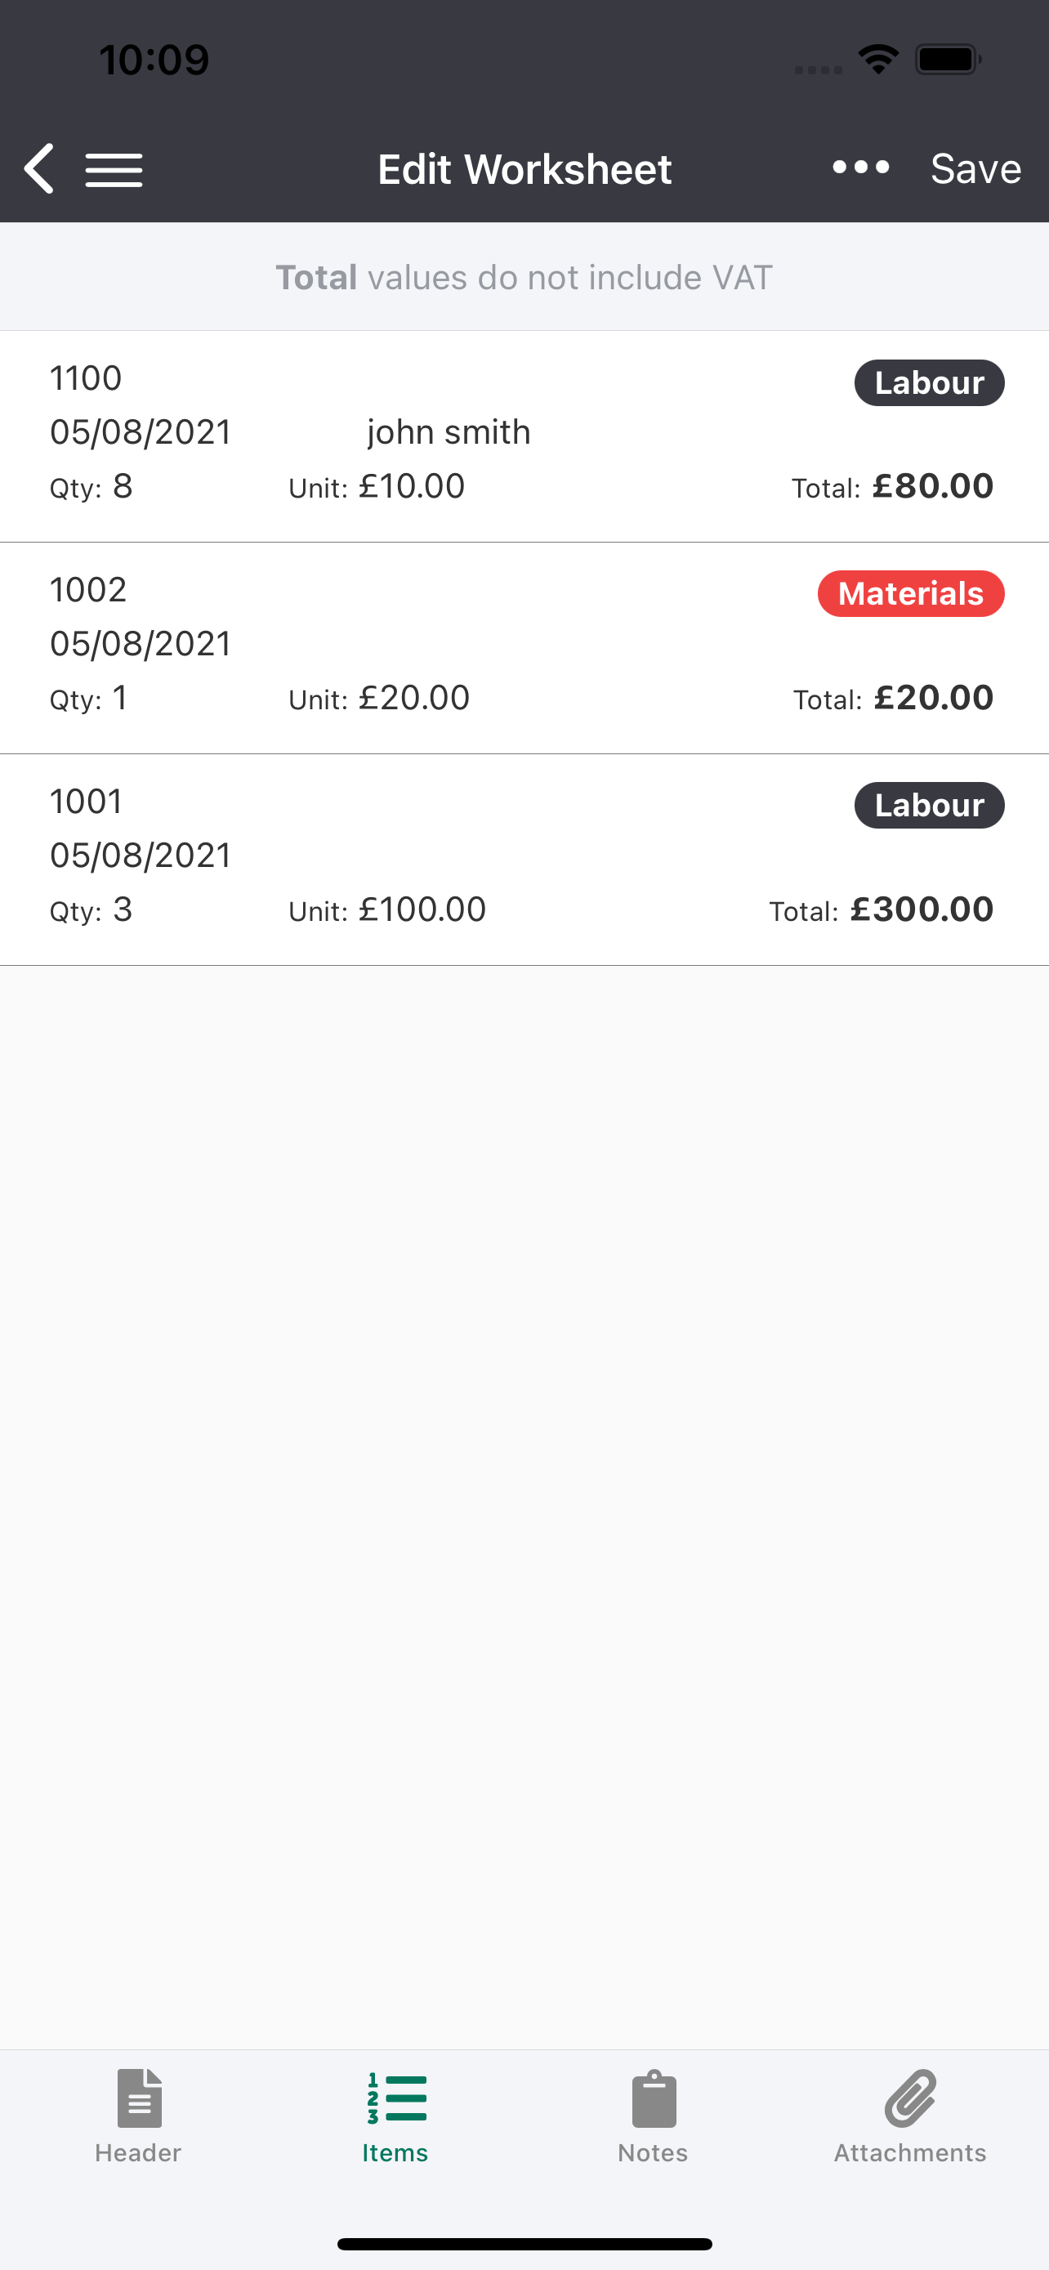Tap the numbered list Items icon
Image resolution: width=1049 pixels, height=2270 pixels.
tap(396, 2098)
